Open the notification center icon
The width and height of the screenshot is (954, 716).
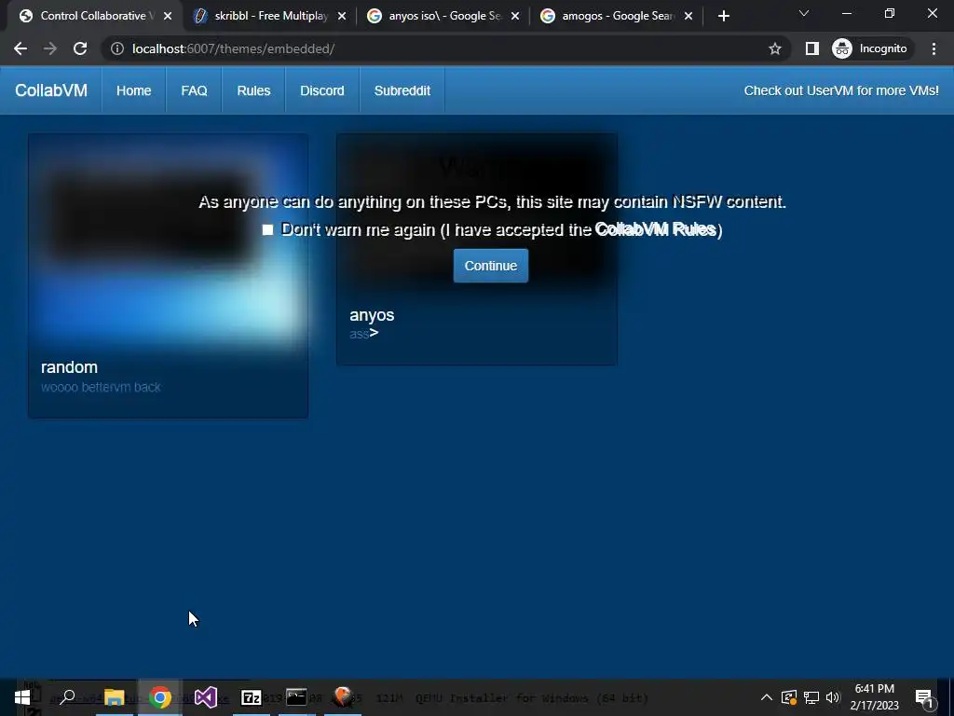click(x=924, y=697)
